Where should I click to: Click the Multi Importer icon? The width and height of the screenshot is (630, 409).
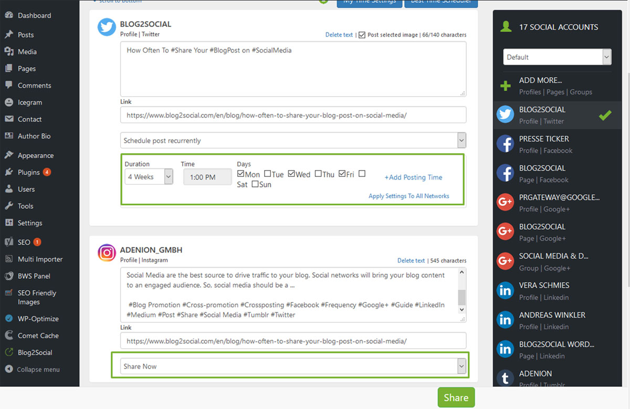click(x=9, y=259)
